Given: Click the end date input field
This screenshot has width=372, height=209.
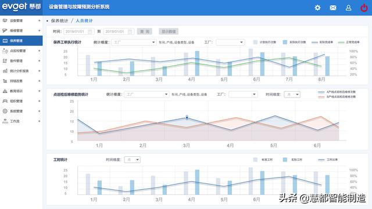Looking at the screenshot, I should pos(119,31).
